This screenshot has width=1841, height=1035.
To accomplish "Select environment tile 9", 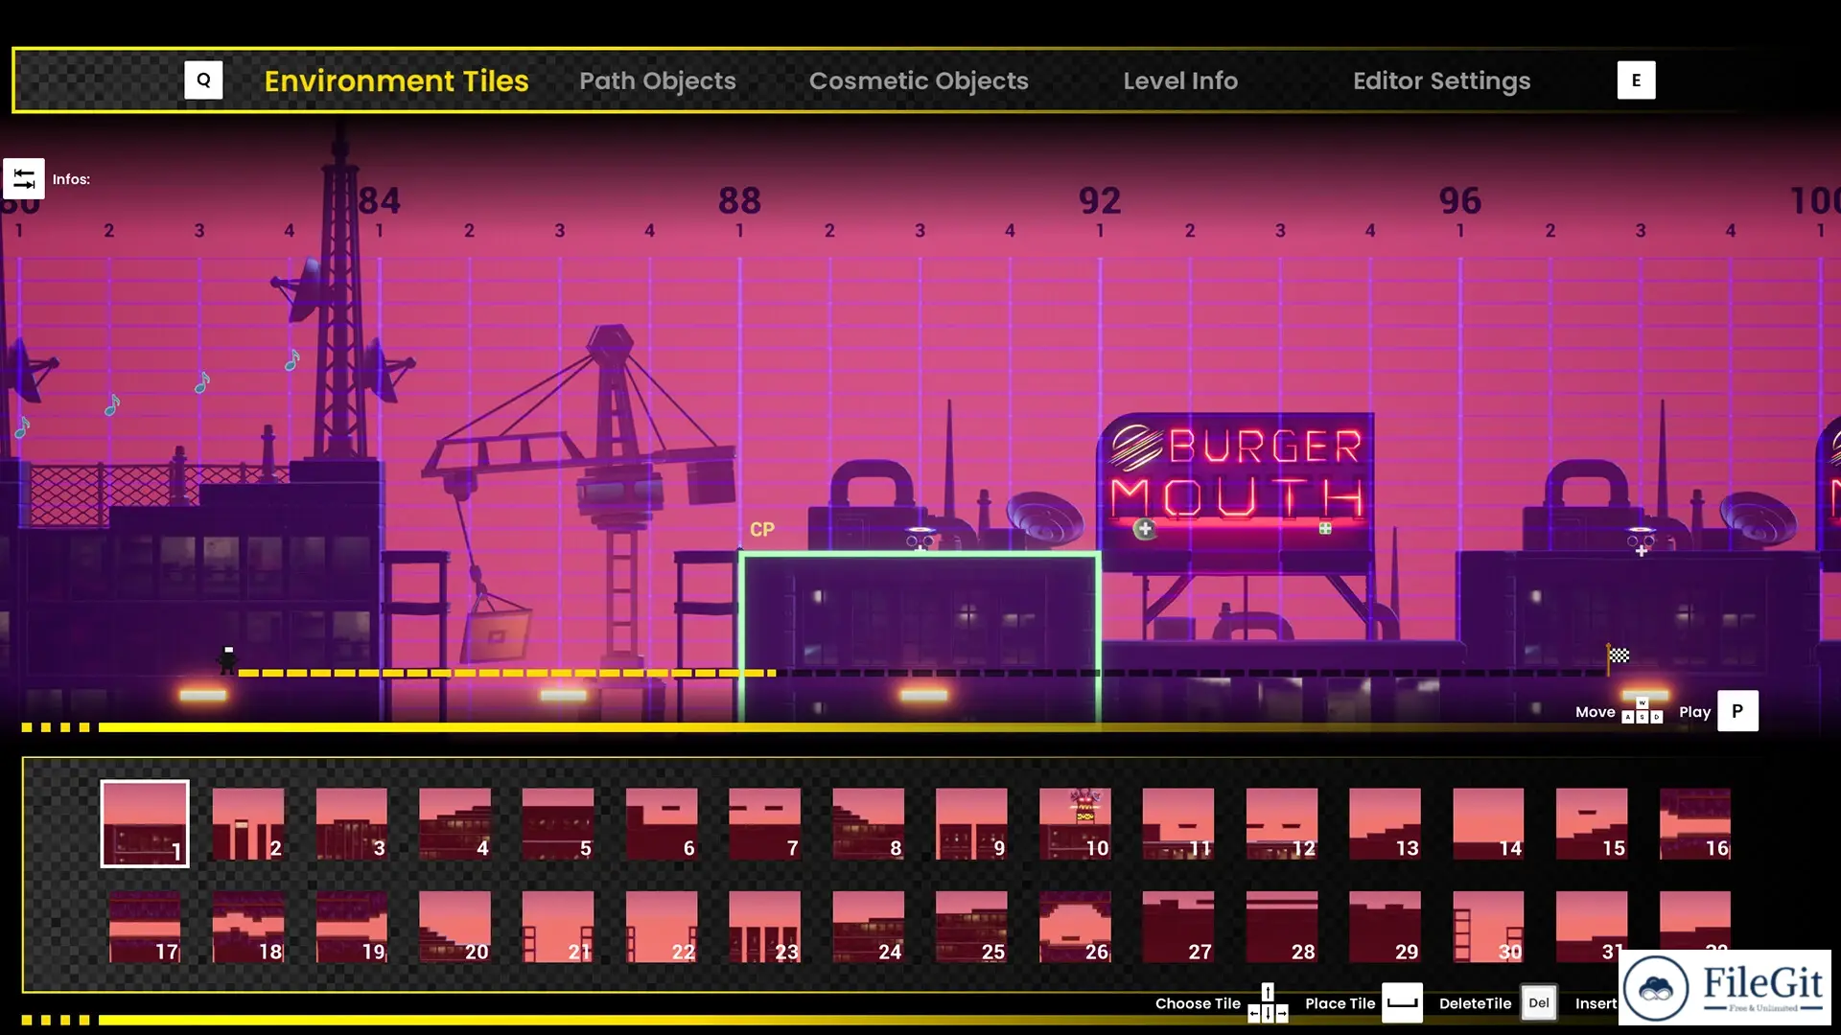I will (x=971, y=823).
